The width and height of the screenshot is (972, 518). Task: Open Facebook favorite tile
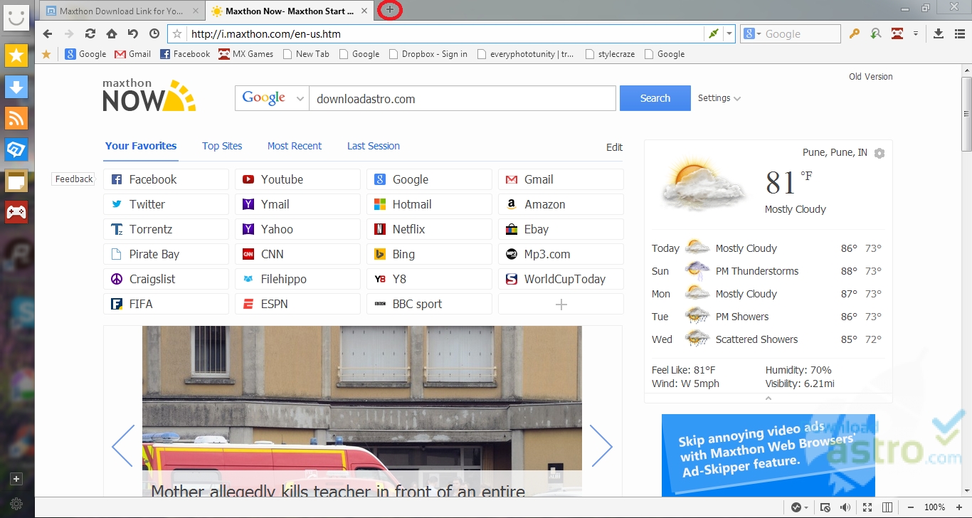tap(166, 179)
